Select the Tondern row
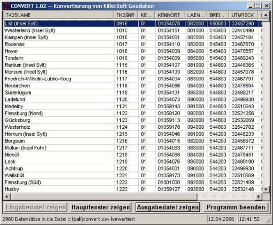This screenshot has width=273, height=225. (x=133, y=58)
